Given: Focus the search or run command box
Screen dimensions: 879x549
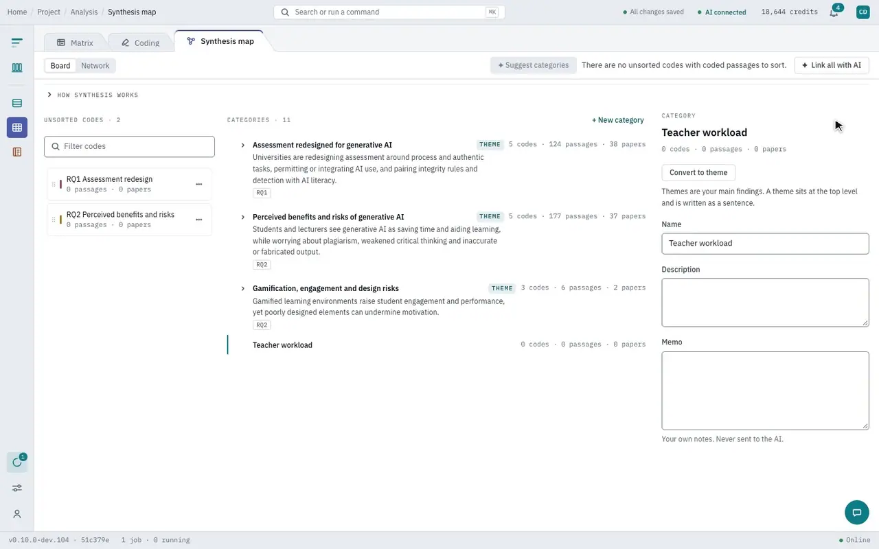Looking at the screenshot, I should coord(389,12).
